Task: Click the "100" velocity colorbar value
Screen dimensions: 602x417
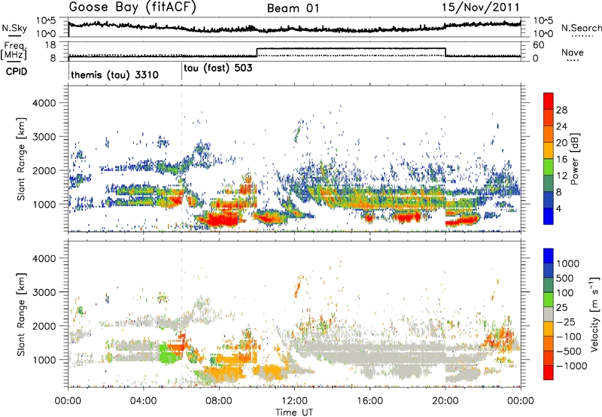Action: point(565,293)
